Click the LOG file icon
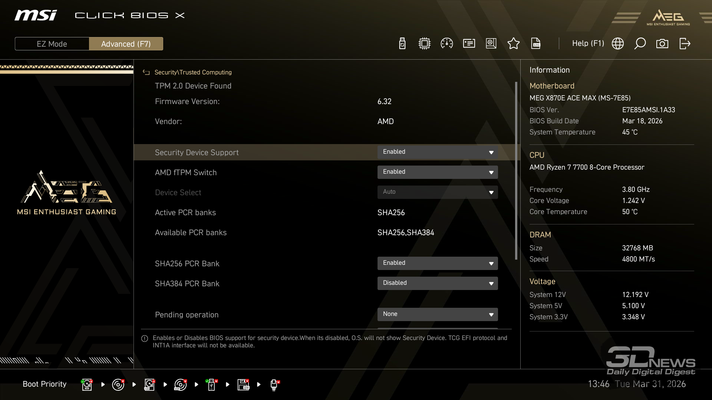Viewport: 712px width, 400px height. coord(535,44)
